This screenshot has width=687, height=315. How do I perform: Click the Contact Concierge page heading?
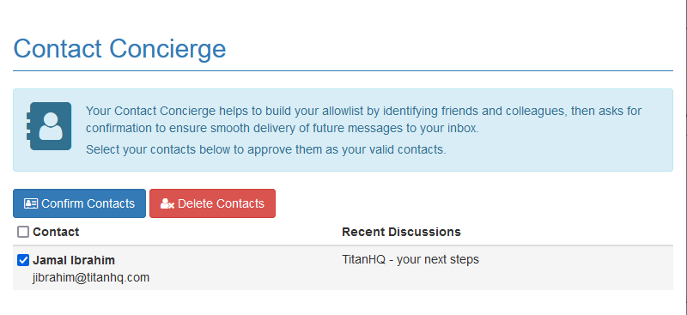(x=119, y=49)
